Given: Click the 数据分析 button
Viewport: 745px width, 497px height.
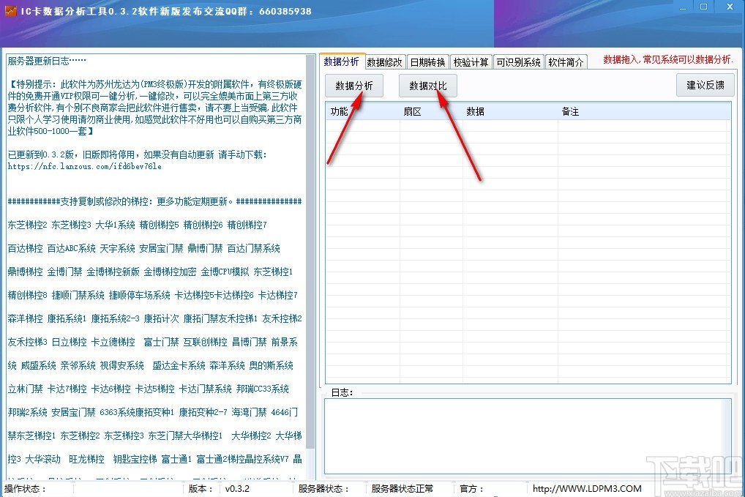Looking at the screenshot, I should point(354,86).
